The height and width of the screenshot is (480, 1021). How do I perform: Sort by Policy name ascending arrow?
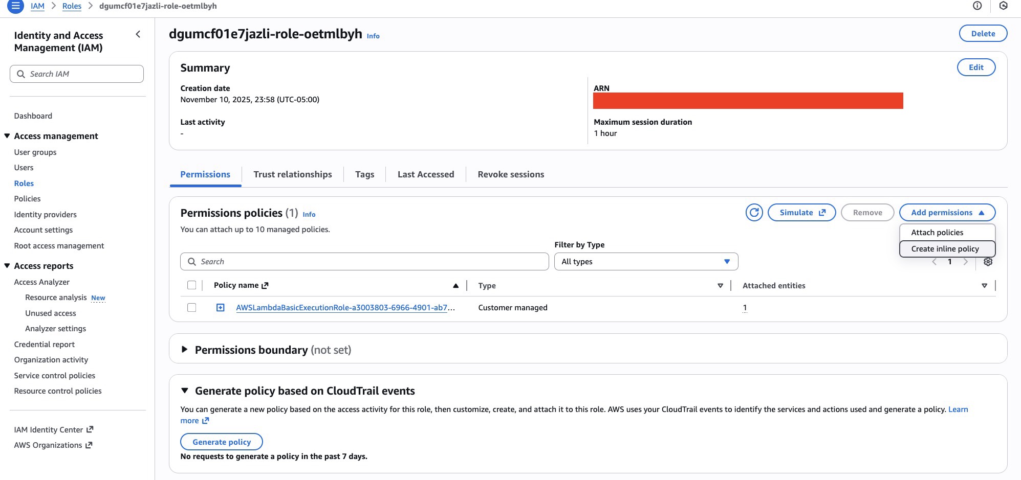pos(455,286)
